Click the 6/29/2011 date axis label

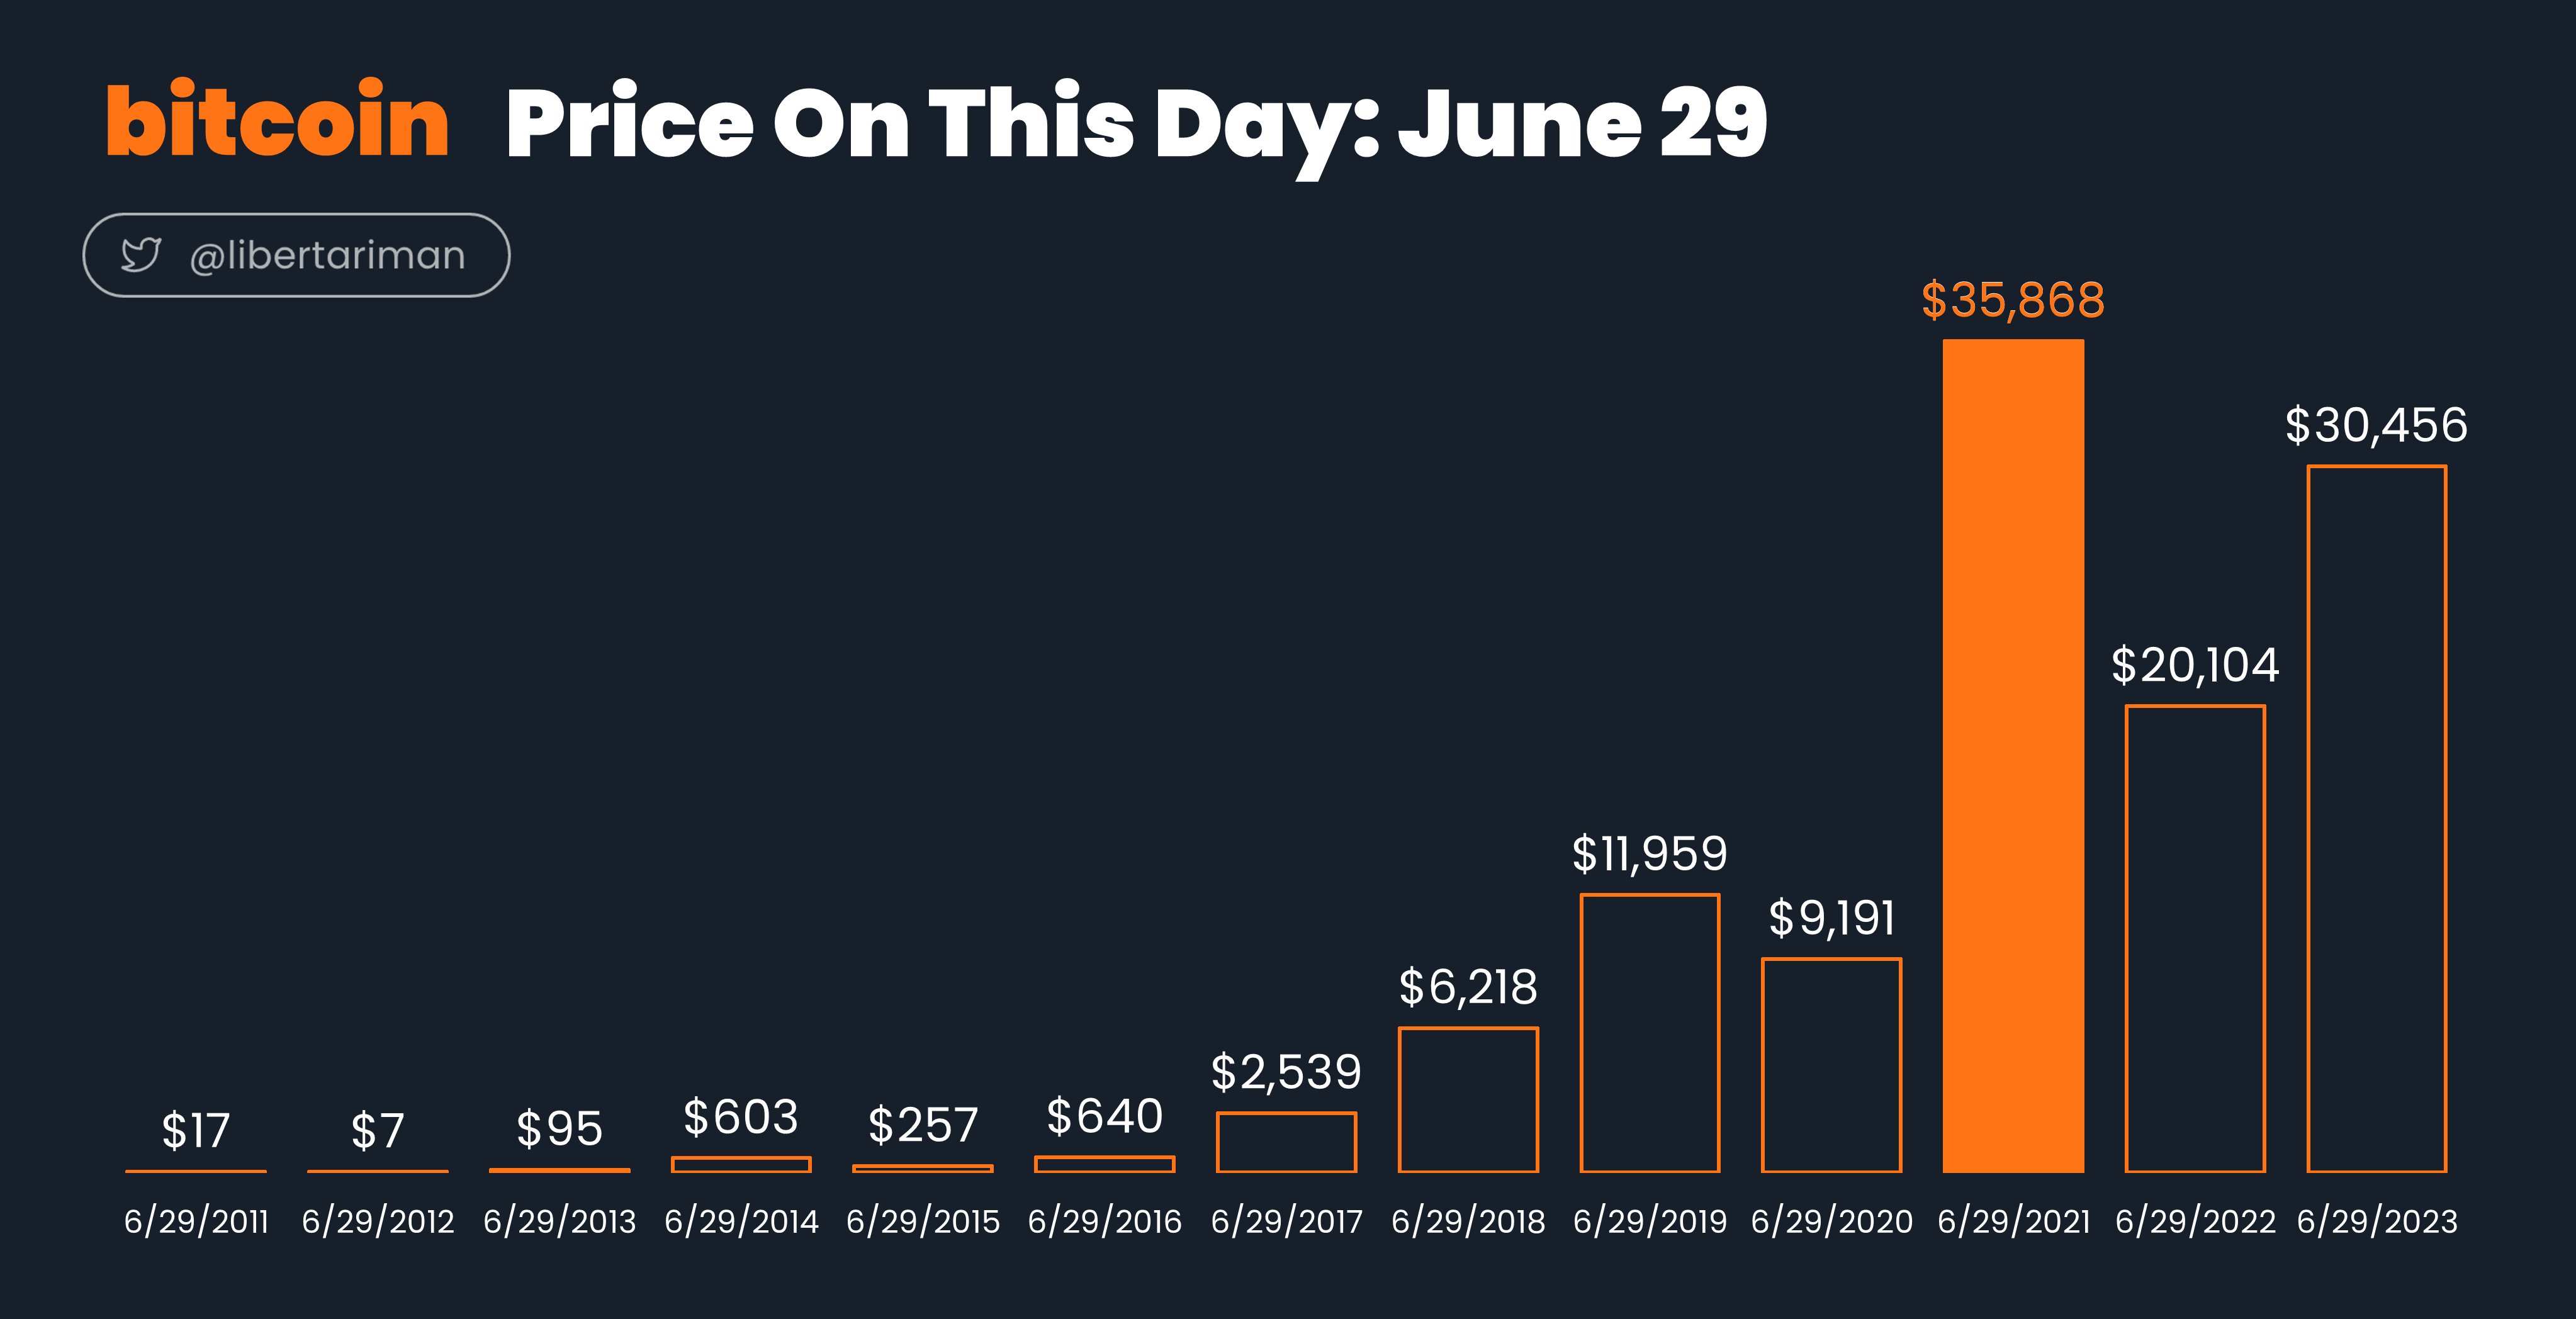point(196,1221)
